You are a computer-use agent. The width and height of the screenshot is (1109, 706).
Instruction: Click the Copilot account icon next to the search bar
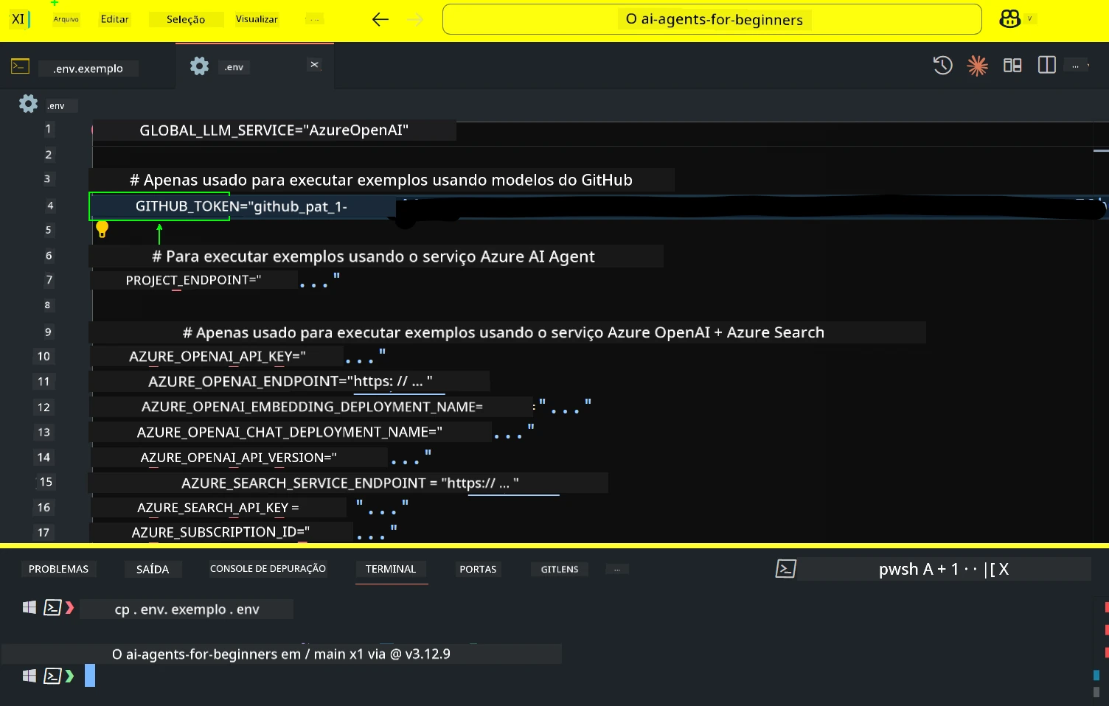[1009, 19]
